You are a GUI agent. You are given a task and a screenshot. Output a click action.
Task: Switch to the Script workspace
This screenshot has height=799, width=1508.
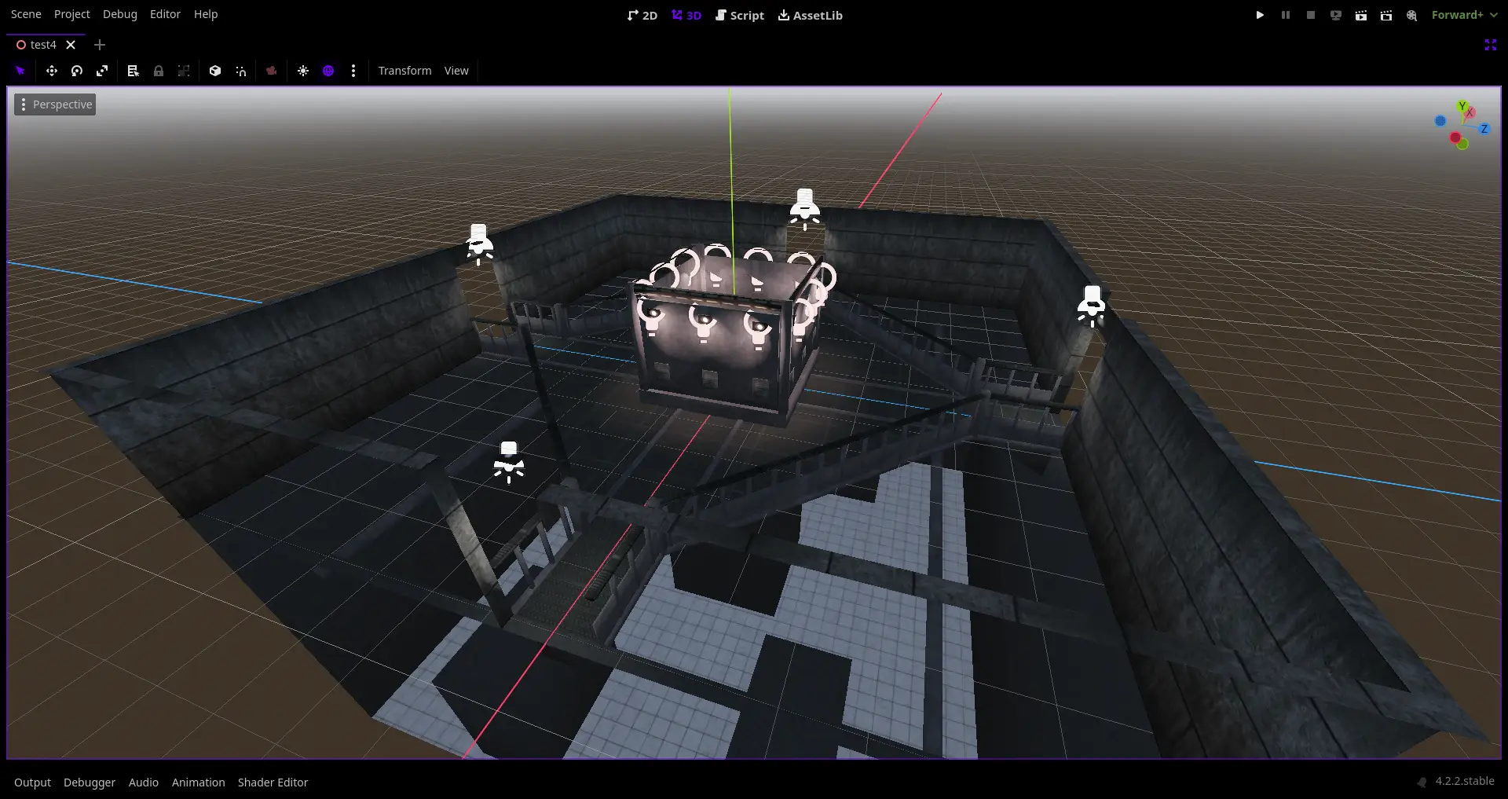point(740,15)
